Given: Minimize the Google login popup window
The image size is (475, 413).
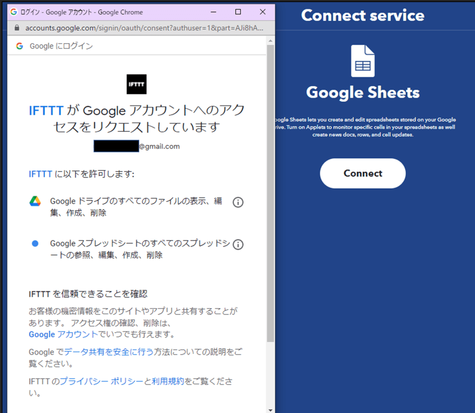Looking at the screenshot, I should tap(213, 12).
